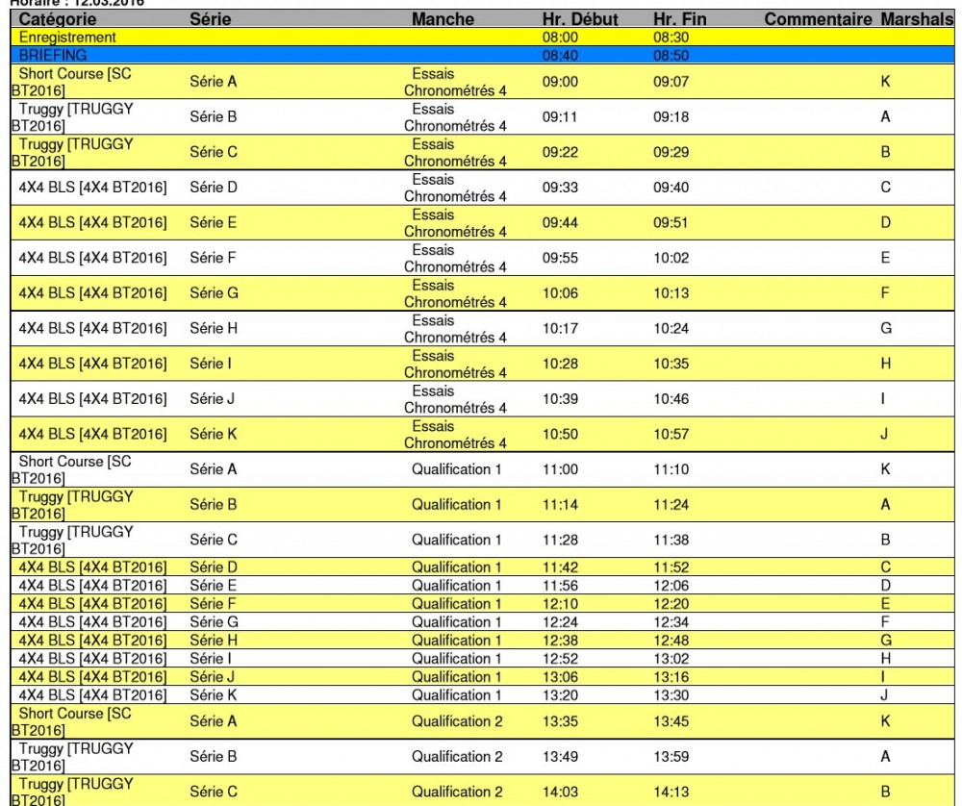Select Série K in the 10:50 row
This screenshot has height=806, width=962.
(x=213, y=435)
